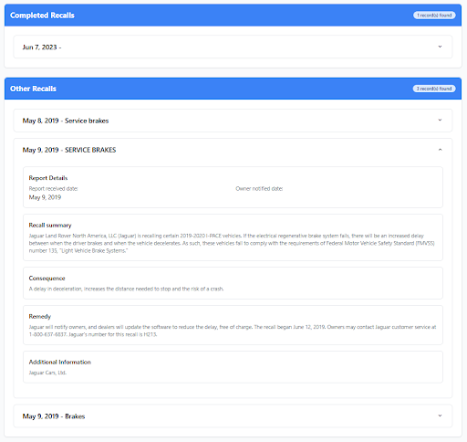Click the report received date value May 9, 2019
This screenshot has height=442, width=467.
pyautogui.click(x=45, y=197)
